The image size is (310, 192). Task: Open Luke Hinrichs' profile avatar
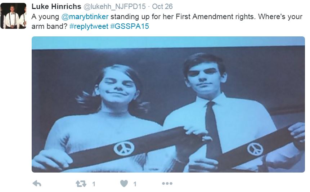[13, 16]
